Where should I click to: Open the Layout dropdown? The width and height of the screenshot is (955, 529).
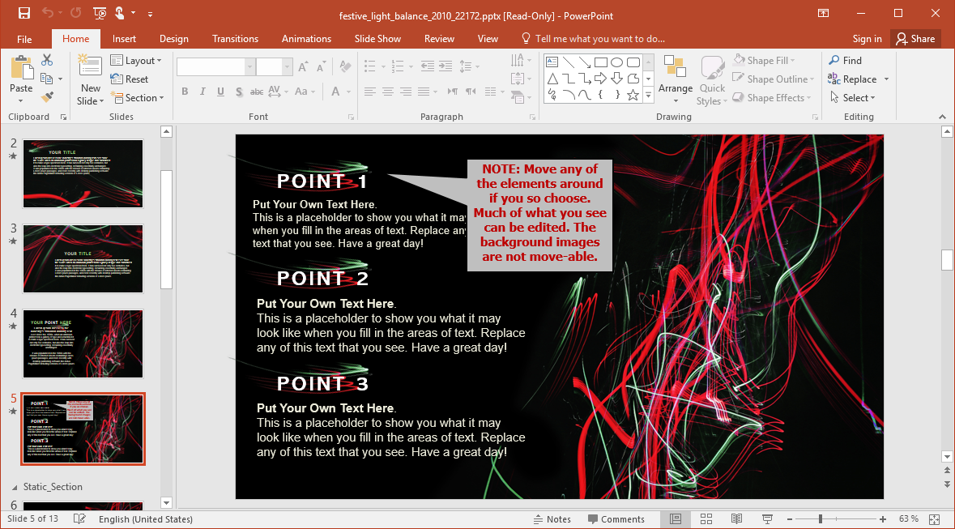click(136, 61)
